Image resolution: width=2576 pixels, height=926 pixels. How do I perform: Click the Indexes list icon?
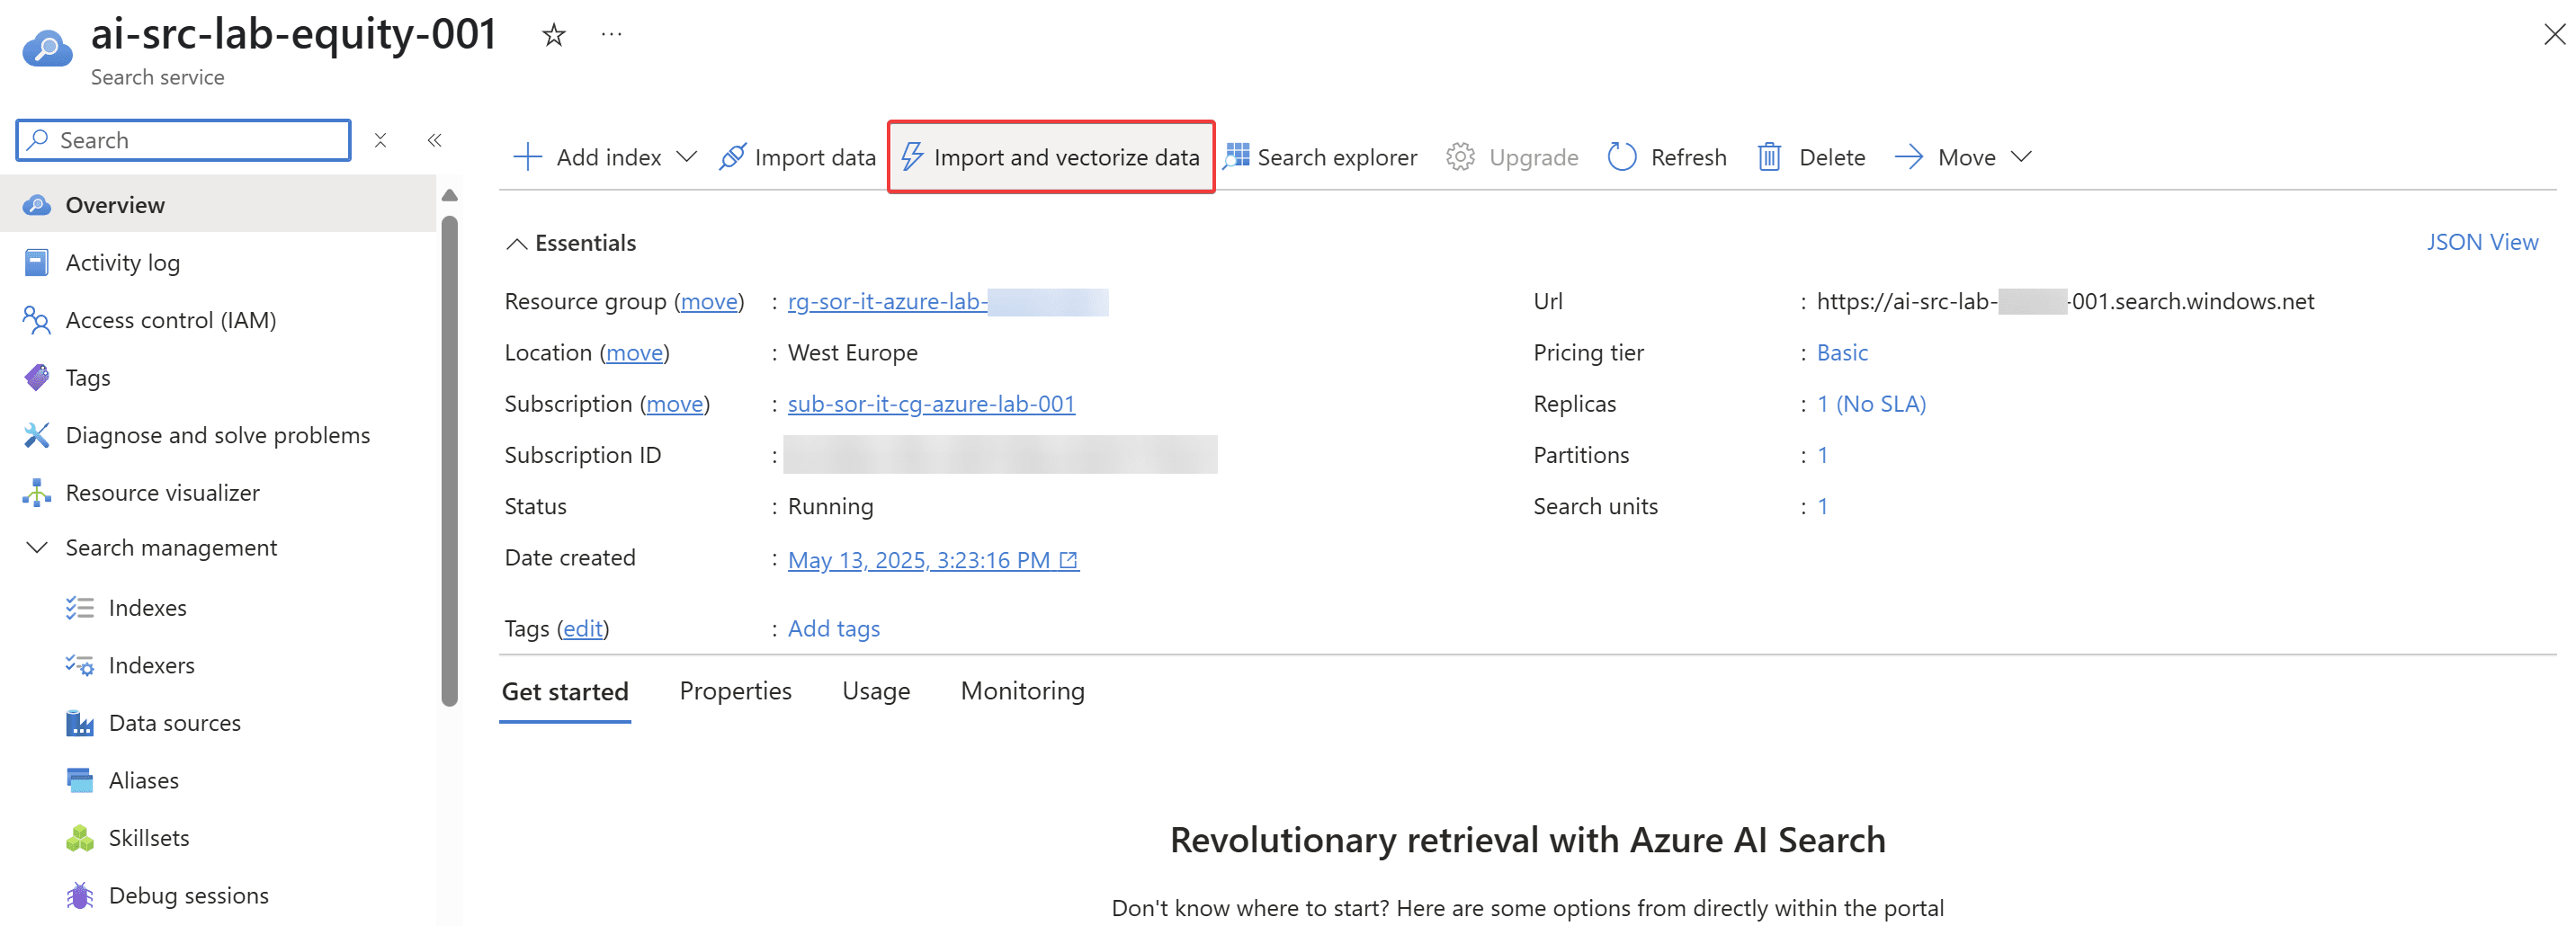coord(80,608)
